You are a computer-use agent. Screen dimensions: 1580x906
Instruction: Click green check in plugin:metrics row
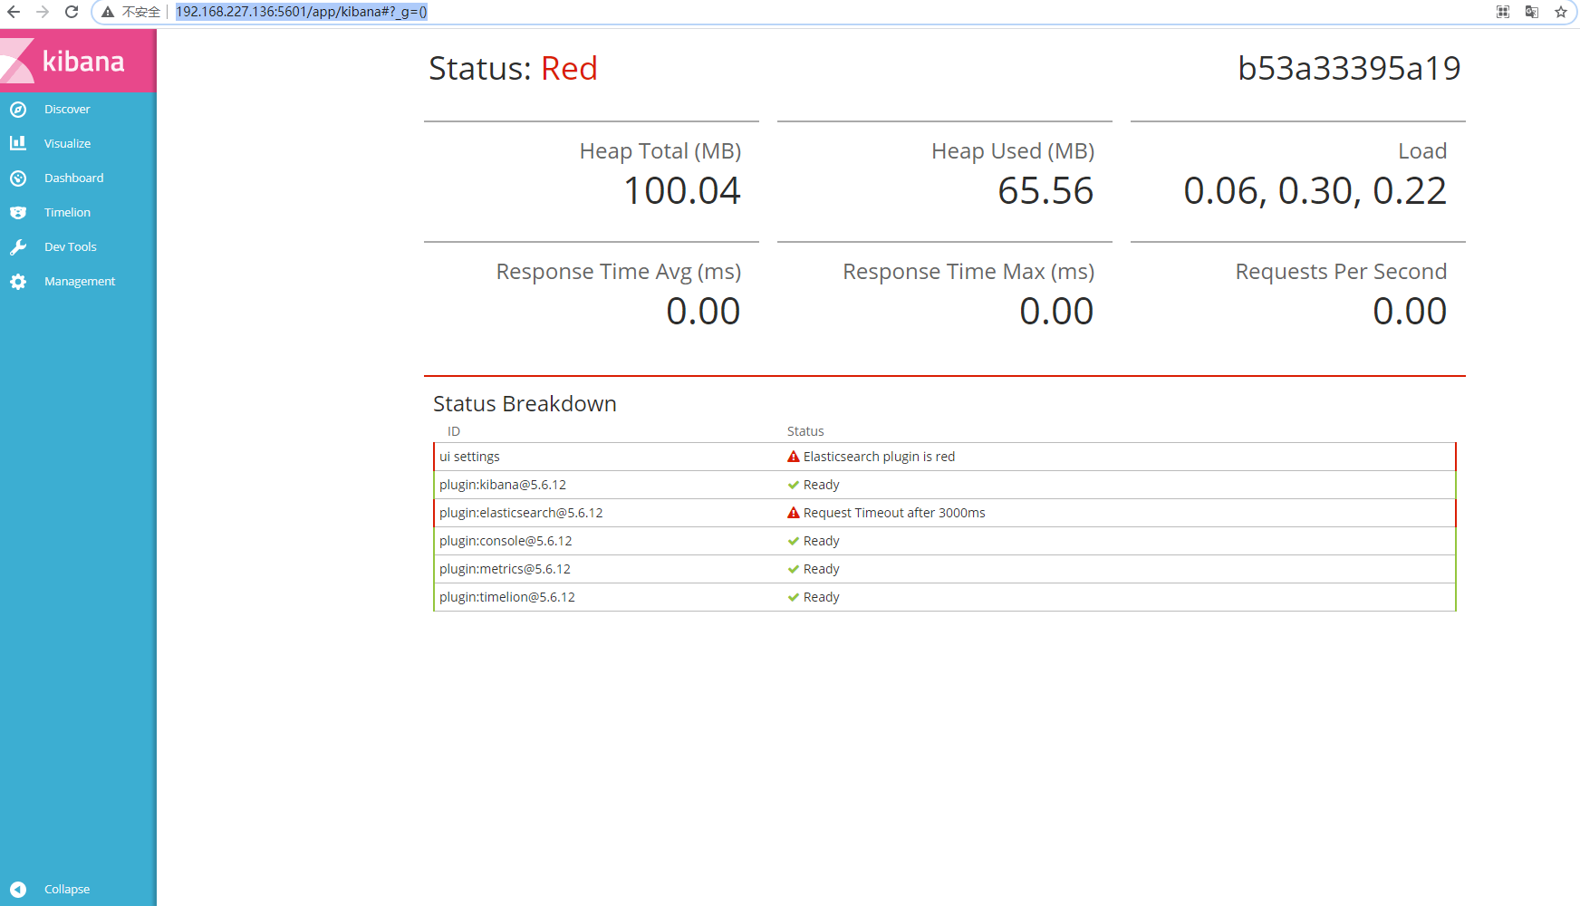[x=794, y=569]
